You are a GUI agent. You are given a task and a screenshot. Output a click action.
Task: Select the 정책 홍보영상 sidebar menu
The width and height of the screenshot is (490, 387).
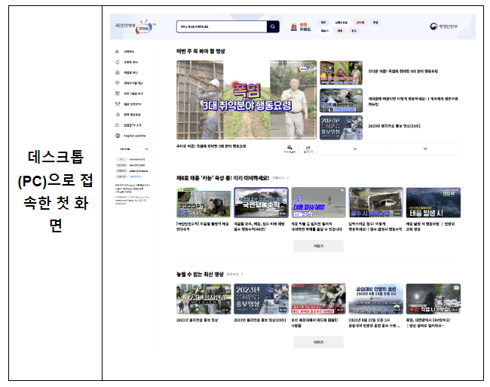pos(132,115)
